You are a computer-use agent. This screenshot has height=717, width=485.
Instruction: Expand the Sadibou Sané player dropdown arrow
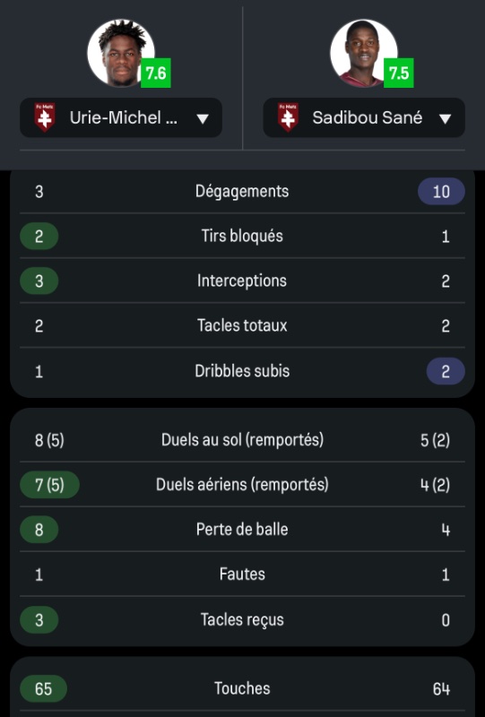(446, 119)
